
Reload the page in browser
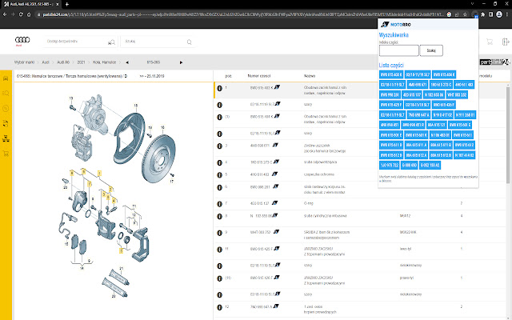(21, 14)
